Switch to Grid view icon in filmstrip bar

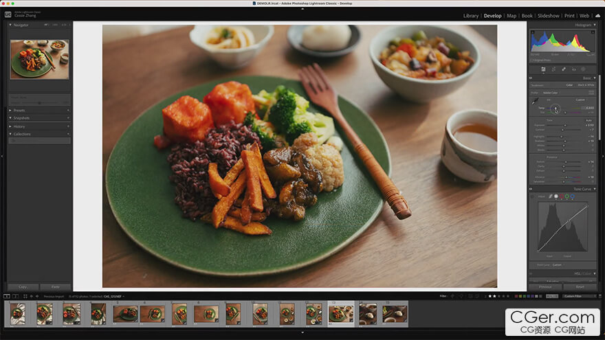click(x=25, y=296)
